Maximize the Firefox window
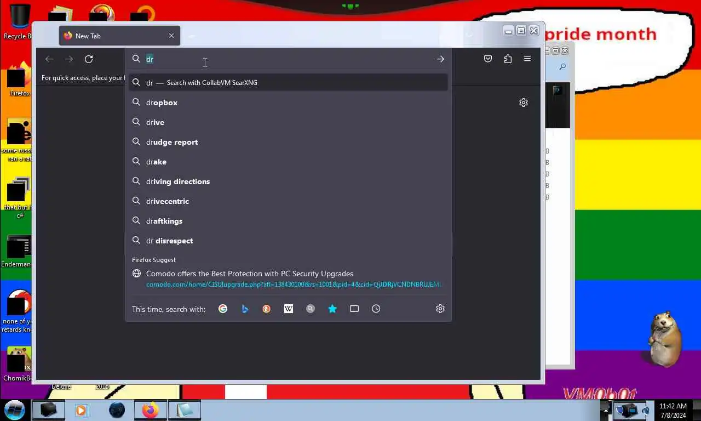Viewport: 701px width, 421px height. (x=521, y=31)
